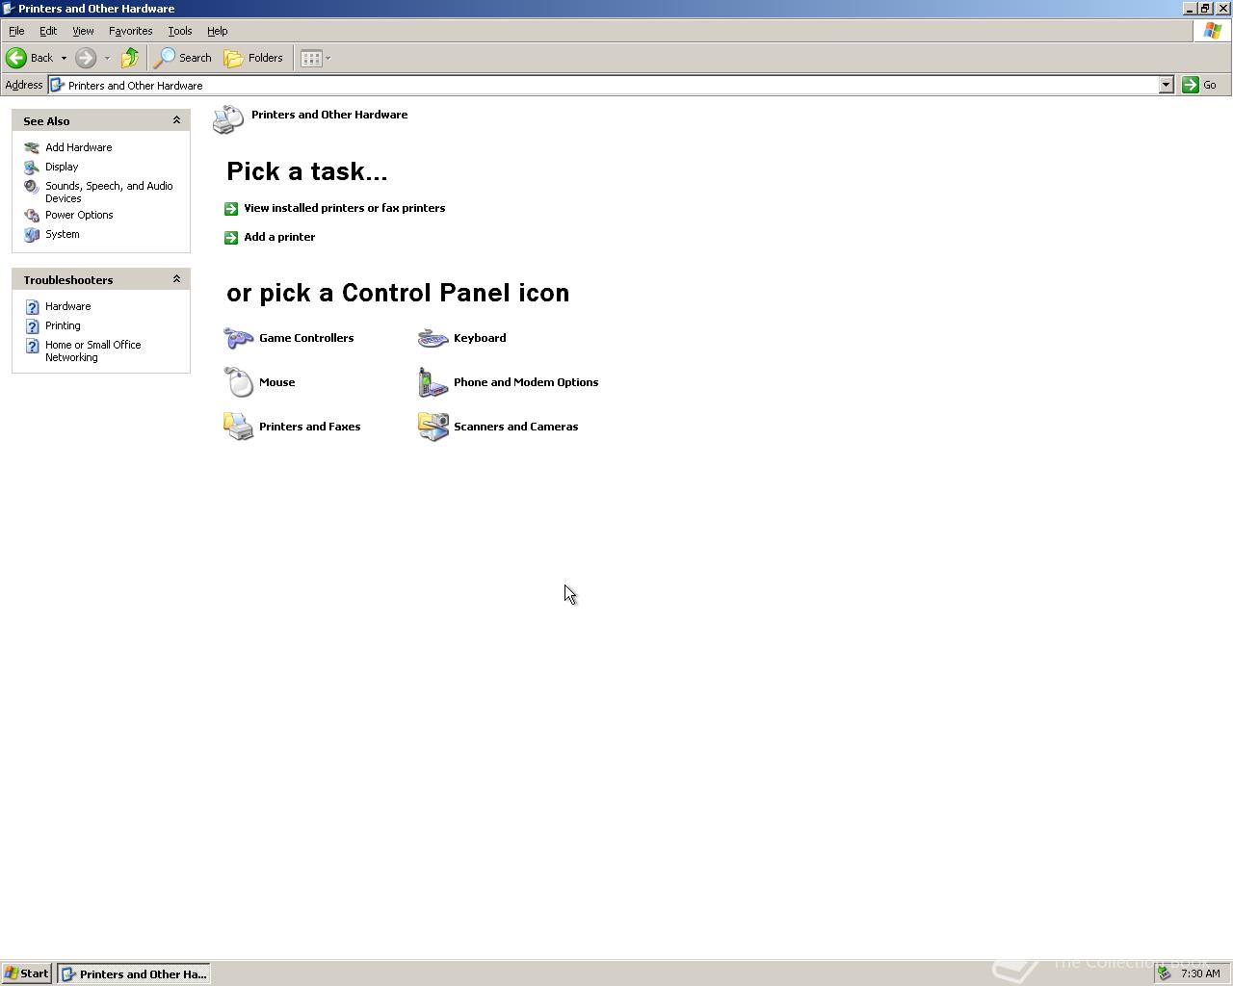Open the Printing troubleshooter link
The width and height of the screenshot is (1233, 986).
click(x=63, y=325)
